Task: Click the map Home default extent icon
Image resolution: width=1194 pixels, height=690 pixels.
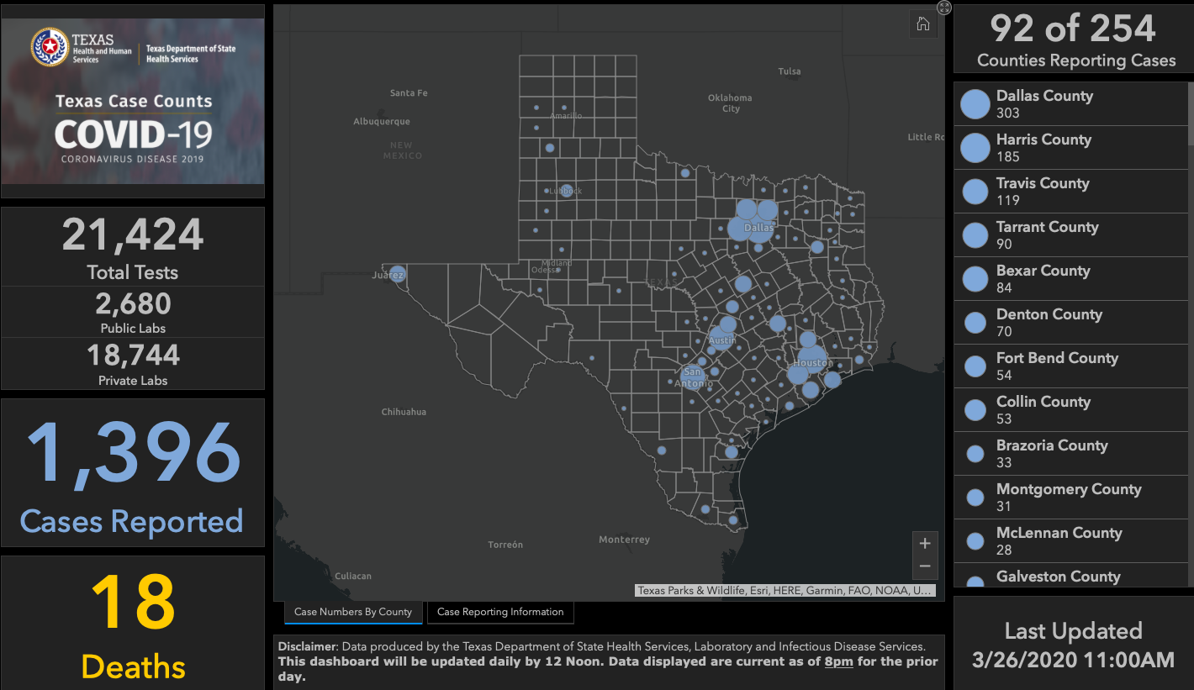Action: [x=922, y=24]
